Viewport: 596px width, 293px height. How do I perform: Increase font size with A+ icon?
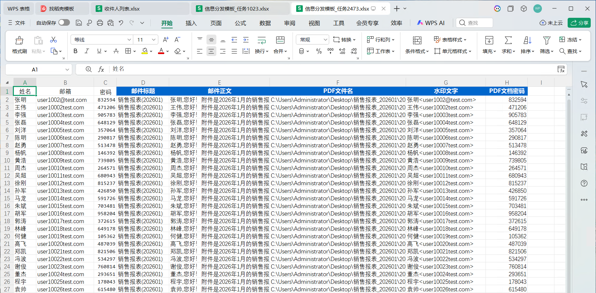pyautogui.click(x=166, y=40)
